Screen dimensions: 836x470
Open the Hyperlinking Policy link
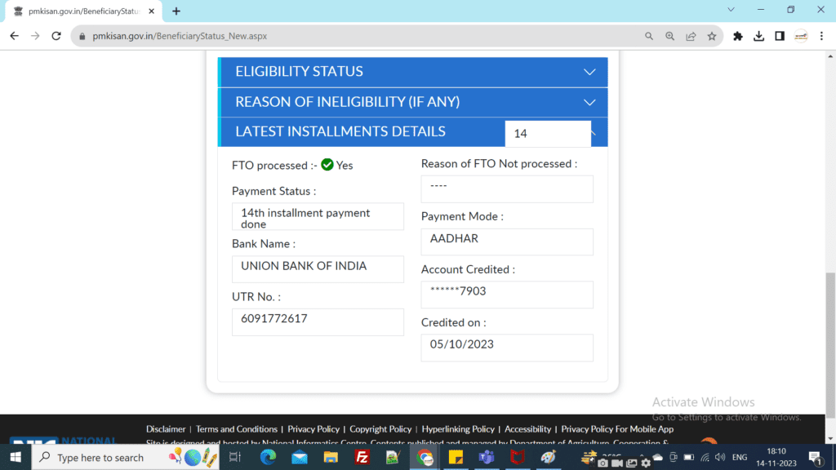click(458, 429)
